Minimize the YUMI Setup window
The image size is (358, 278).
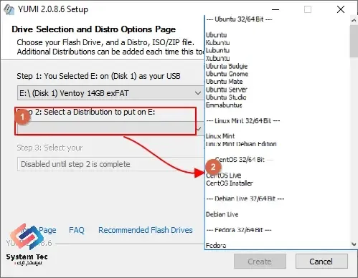pos(275,9)
